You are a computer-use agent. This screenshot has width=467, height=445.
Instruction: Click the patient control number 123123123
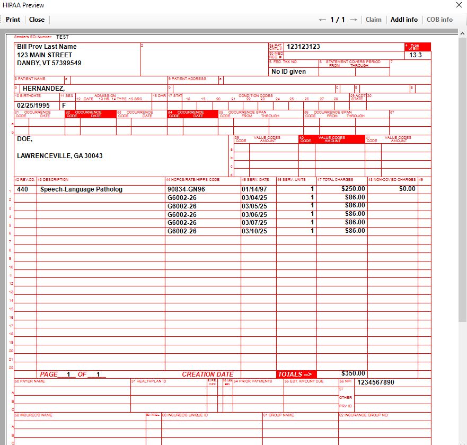(303, 47)
